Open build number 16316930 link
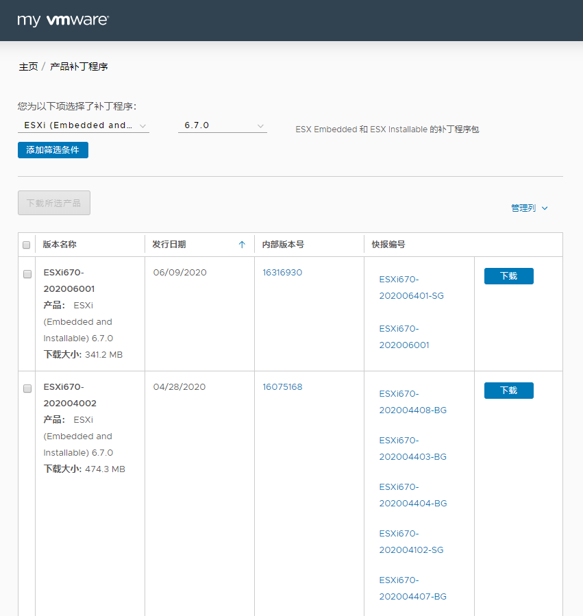 pyautogui.click(x=282, y=273)
